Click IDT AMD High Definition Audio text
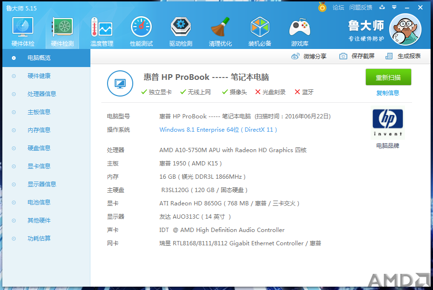The width and height of the screenshot is (433, 290). point(222,230)
